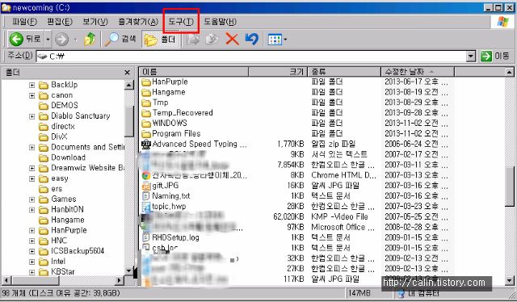517x302 pixels.
Task: Open the 파일(F) menu
Action: [24, 22]
